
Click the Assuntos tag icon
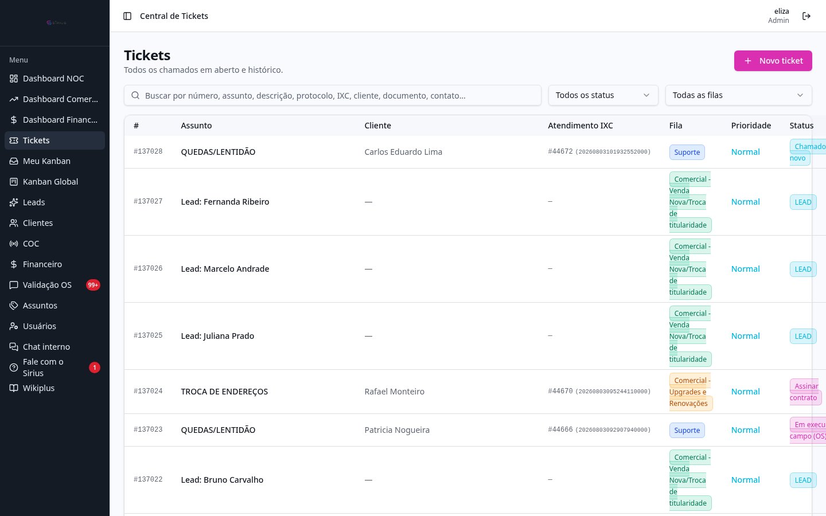click(x=14, y=306)
